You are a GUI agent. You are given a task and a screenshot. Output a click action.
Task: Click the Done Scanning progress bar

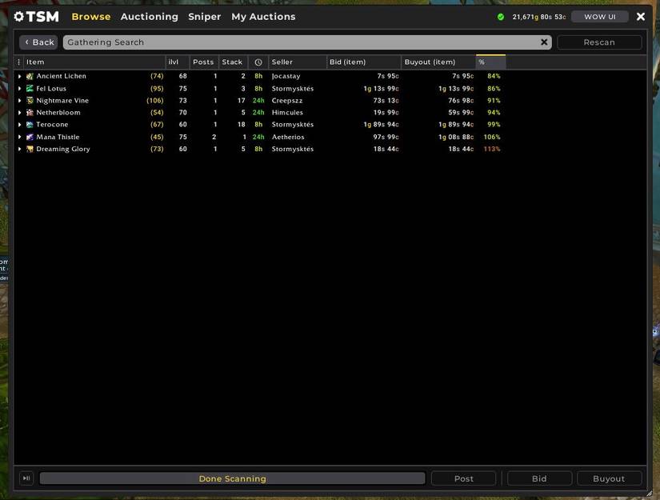point(232,477)
